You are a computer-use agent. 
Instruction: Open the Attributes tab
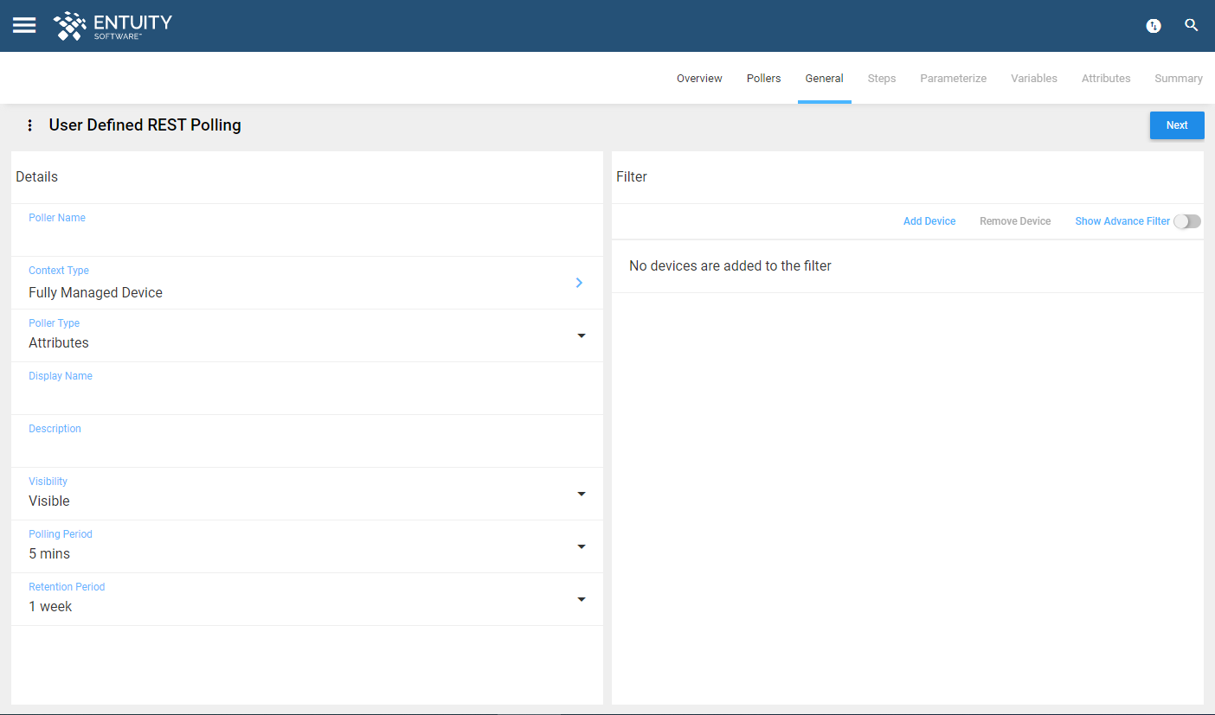1106,79
